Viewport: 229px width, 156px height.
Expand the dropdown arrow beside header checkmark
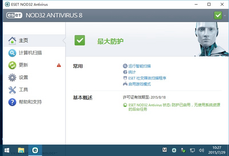pos(225,15)
